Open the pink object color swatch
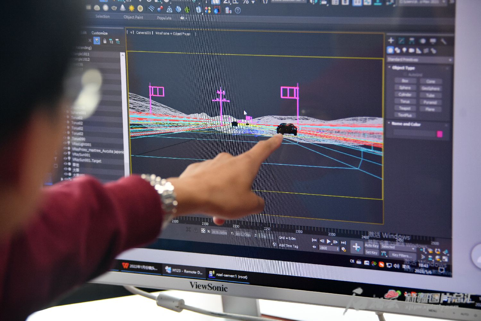 coord(440,134)
